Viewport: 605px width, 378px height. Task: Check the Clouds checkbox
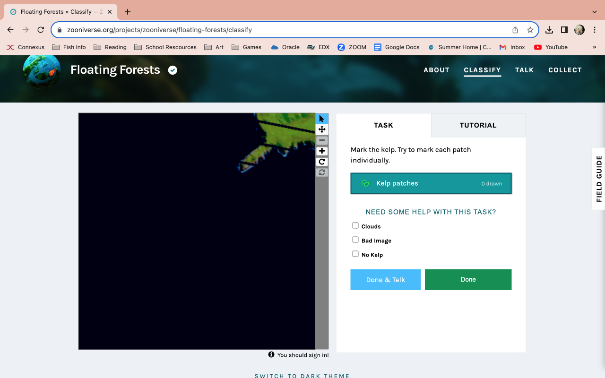pos(355,226)
